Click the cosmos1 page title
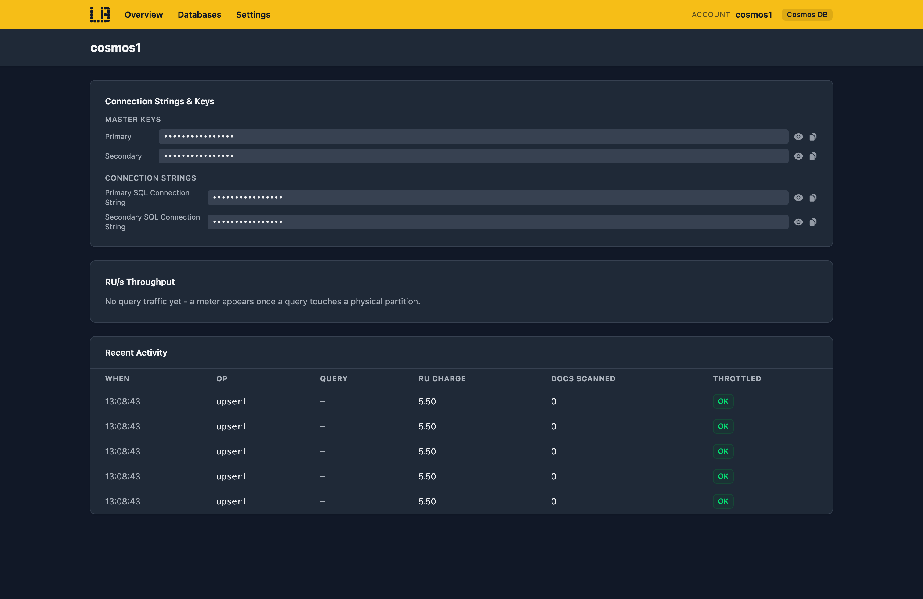Viewport: 923px width, 599px height. tap(116, 48)
